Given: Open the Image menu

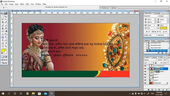Looking at the screenshot, I should coord(11,4).
